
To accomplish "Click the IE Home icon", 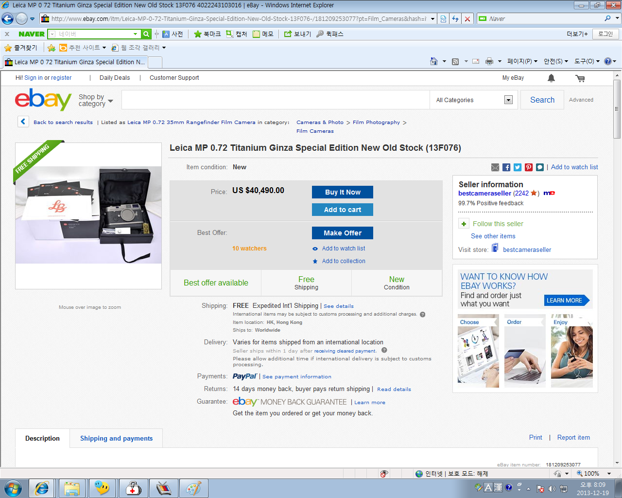I will [x=434, y=61].
